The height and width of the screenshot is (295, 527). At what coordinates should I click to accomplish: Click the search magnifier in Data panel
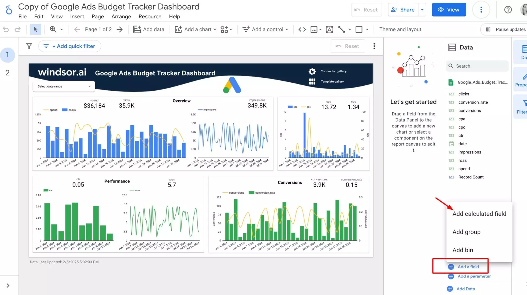[451, 66]
